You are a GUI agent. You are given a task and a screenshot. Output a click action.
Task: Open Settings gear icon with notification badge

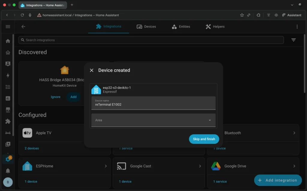(x=8, y=159)
